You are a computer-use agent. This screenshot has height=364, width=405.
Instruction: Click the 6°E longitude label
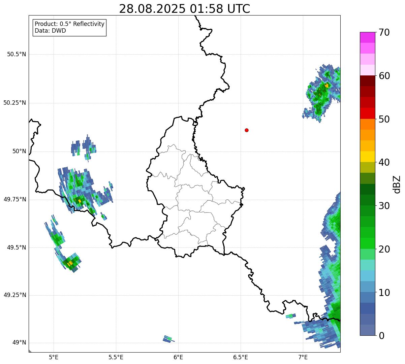[x=178, y=357]
